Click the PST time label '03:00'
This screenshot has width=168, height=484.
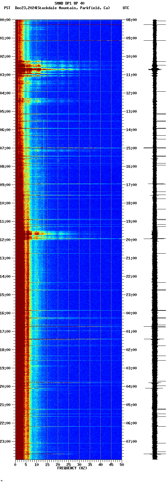[5, 75]
